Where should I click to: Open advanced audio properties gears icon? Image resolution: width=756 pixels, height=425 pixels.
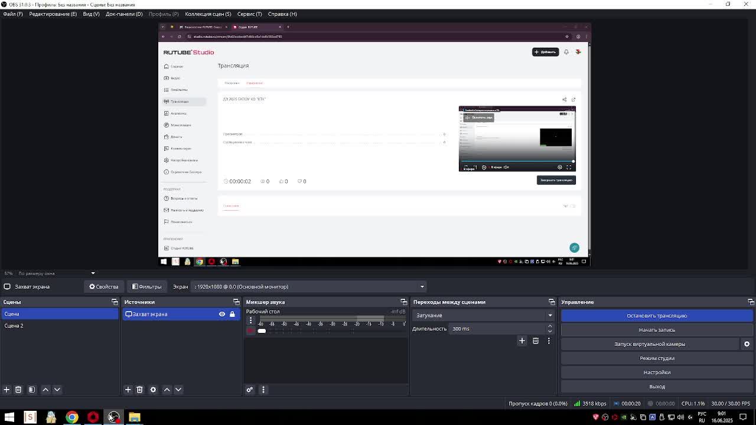[x=249, y=390]
